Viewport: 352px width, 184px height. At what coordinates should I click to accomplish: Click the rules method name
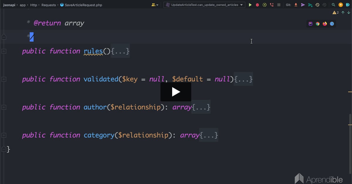click(93, 51)
